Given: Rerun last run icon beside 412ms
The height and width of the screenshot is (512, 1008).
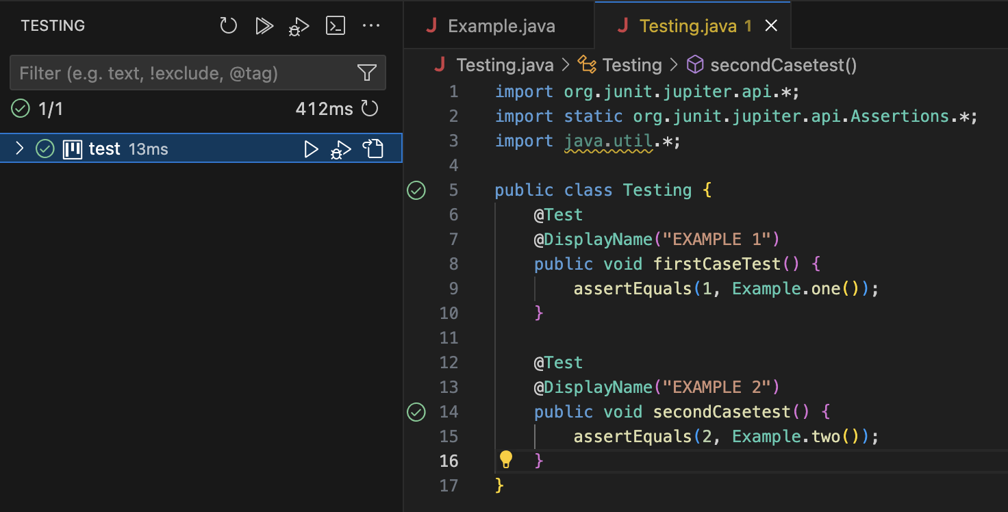Looking at the screenshot, I should pos(370,108).
